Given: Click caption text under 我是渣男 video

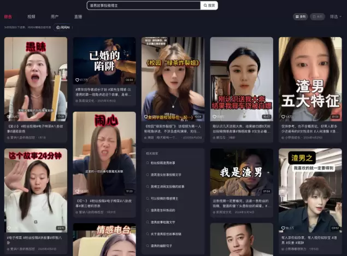Looking at the screenshot, I should 241,203.
